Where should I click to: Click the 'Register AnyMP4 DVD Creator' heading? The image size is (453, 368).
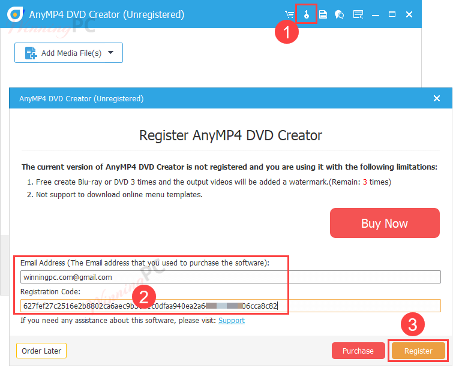pyautogui.click(x=230, y=135)
